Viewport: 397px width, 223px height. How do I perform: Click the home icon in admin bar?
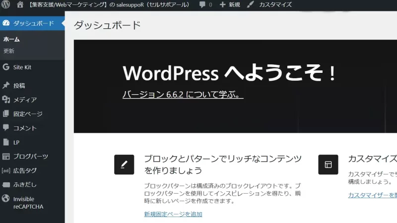tap(20, 4)
